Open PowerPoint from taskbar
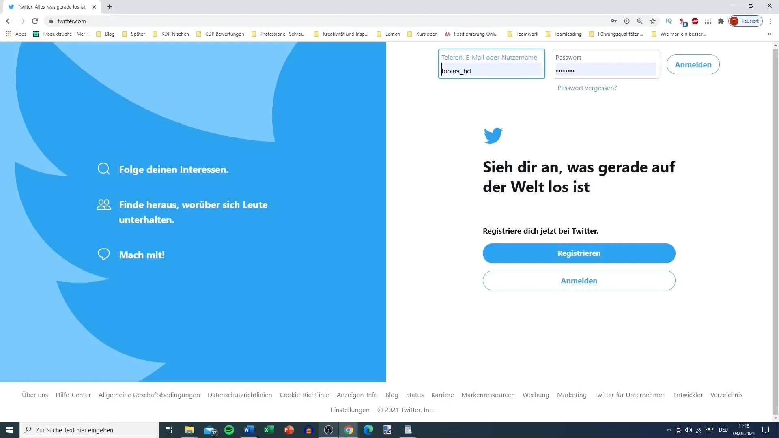The width and height of the screenshot is (779, 438). pos(288,429)
